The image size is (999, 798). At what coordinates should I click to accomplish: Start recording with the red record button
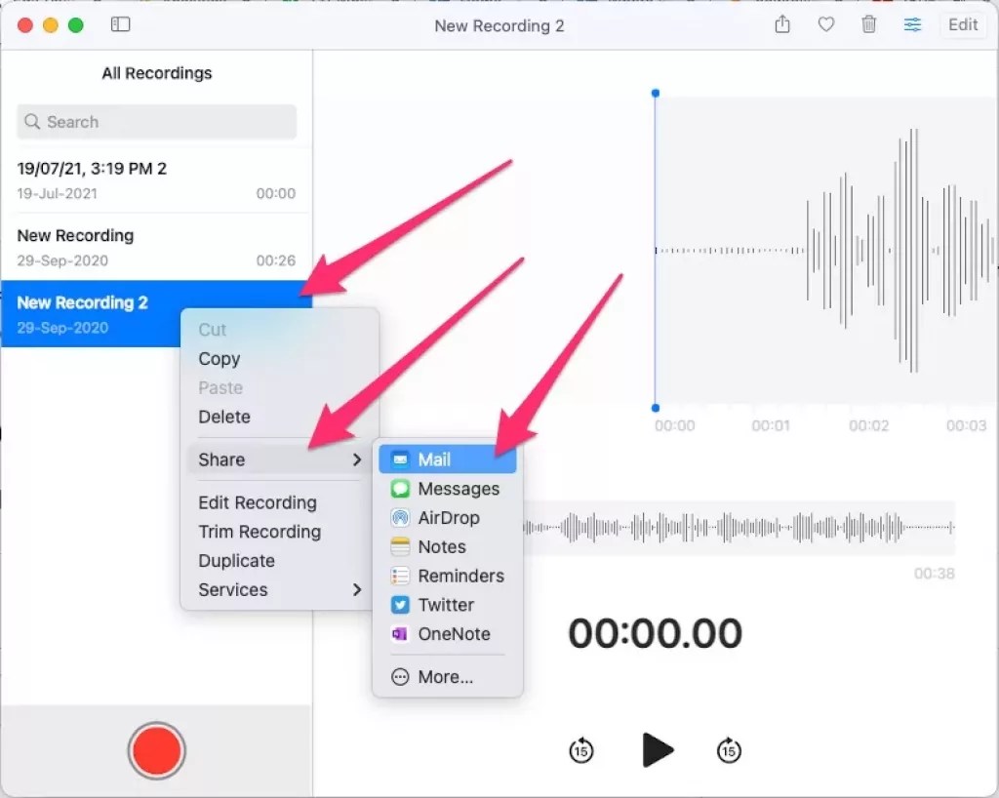click(x=156, y=750)
